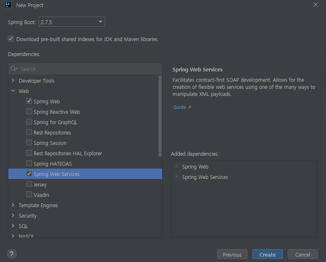Go back with the Previous button
Screen dimensions: 326x262
coord(232,254)
